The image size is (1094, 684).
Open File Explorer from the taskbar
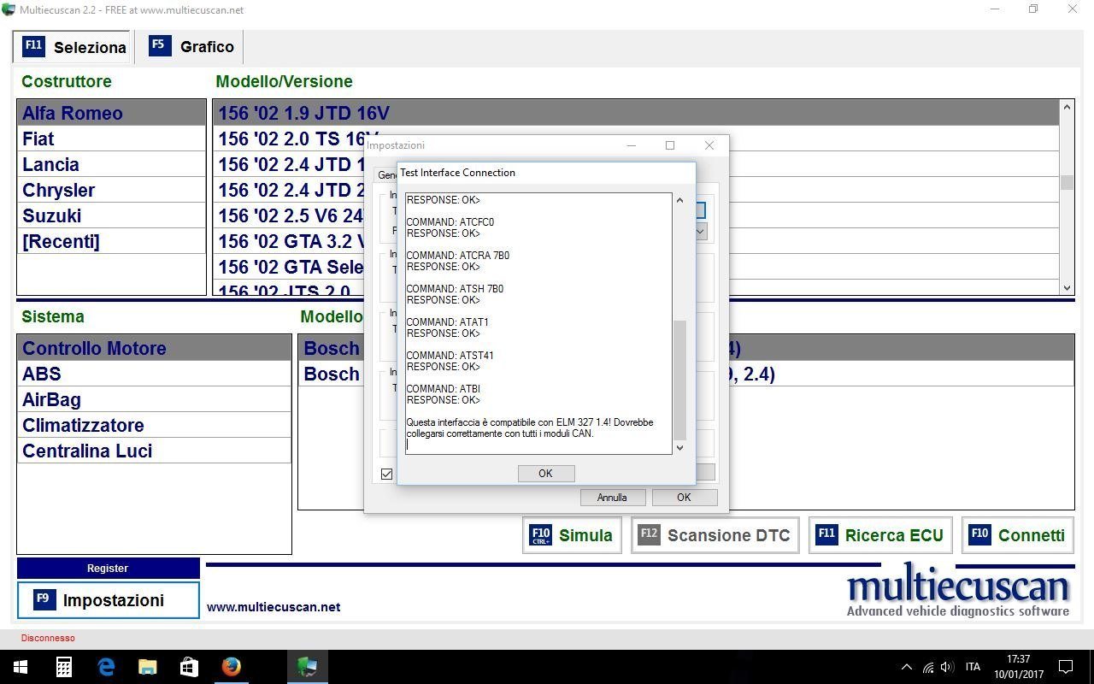[x=148, y=667]
